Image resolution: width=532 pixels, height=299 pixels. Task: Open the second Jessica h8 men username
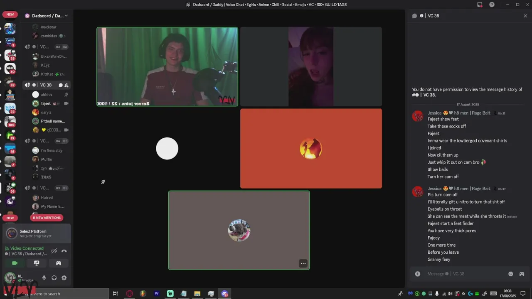(459, 189)
